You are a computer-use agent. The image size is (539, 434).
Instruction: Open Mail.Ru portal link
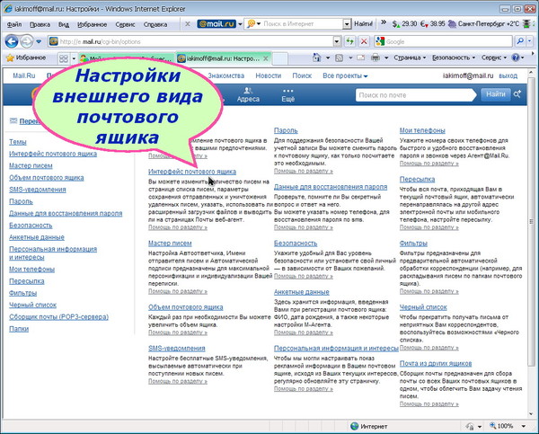(24, 75)
